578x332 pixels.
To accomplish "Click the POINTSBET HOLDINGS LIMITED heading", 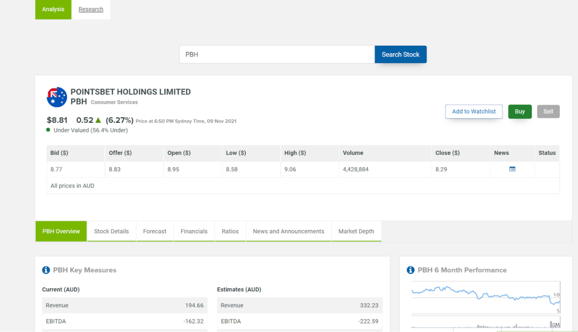I will tap(131, 92).
